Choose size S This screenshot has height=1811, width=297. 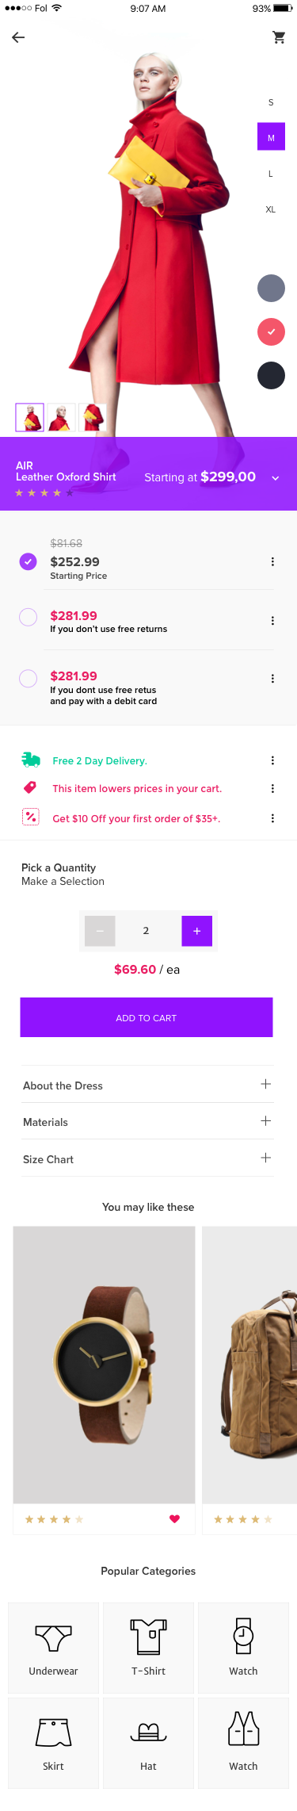coord(271,102)
